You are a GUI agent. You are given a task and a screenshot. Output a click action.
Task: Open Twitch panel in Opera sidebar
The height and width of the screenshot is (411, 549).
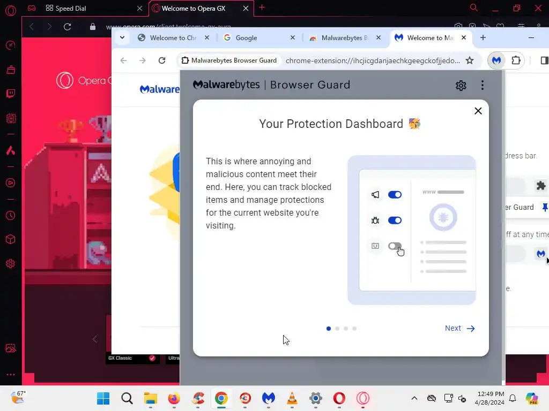pyautogui.click(x=11, y=93)
